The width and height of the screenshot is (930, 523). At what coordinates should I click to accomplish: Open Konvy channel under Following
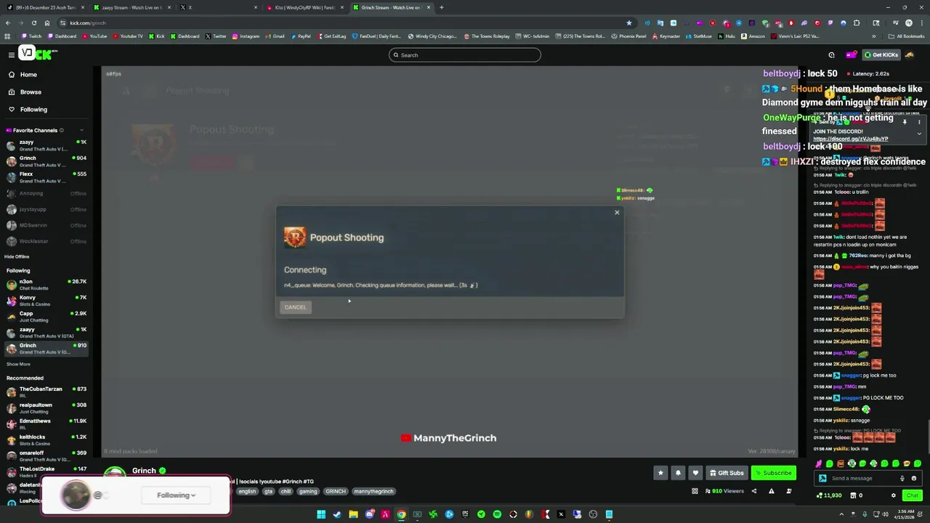tap(46, 301)
